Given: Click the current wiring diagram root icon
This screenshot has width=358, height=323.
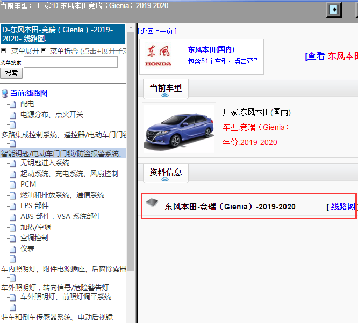Looking at the screenshot, I should (x=4, y=93).
